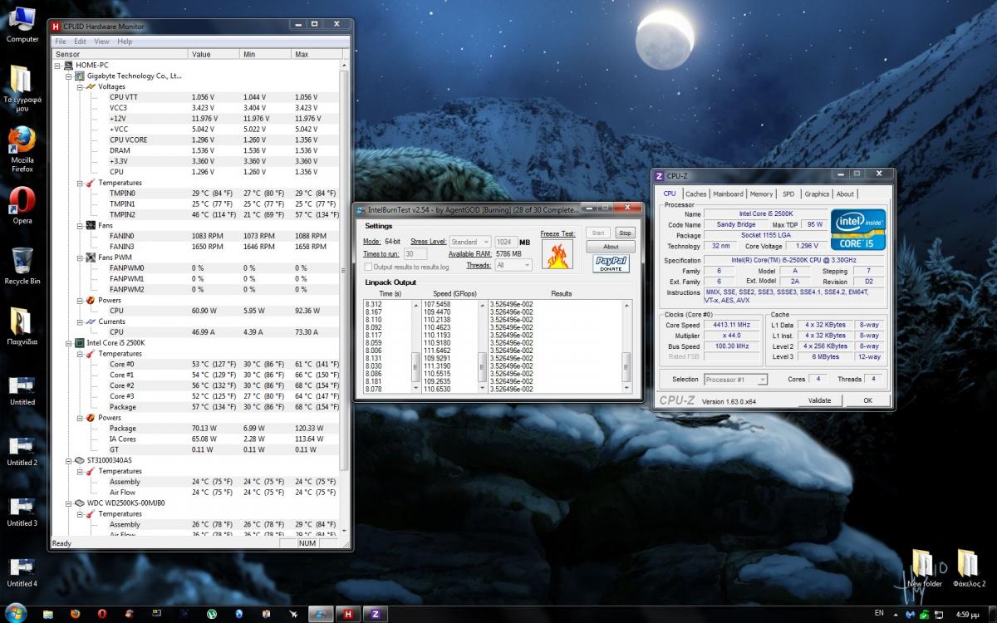
Task: Click the Fans PWM node icon
Action: click(x=91, y=257)
